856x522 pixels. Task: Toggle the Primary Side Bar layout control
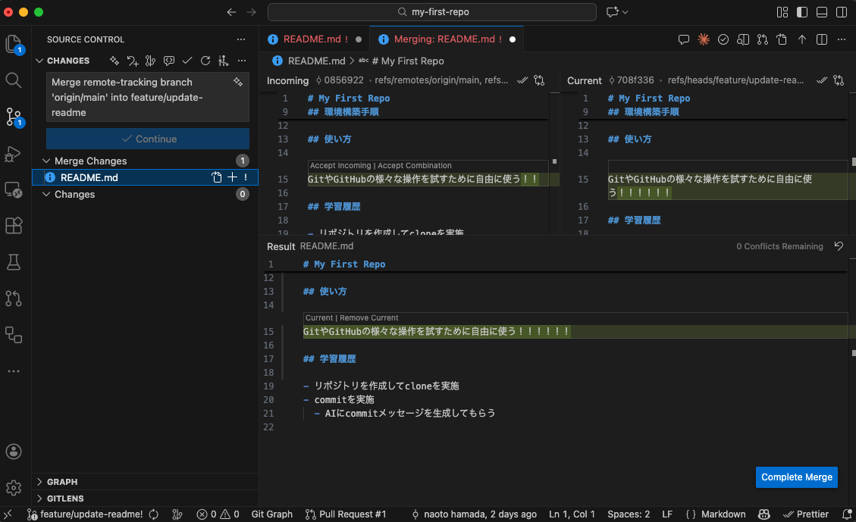click(x=801, y=12)
